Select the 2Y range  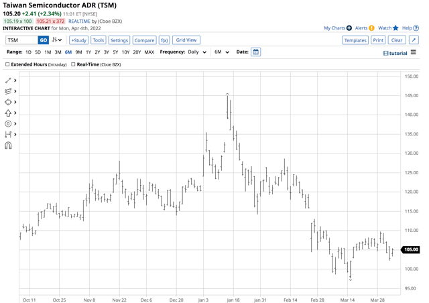[x=97, y=52]
